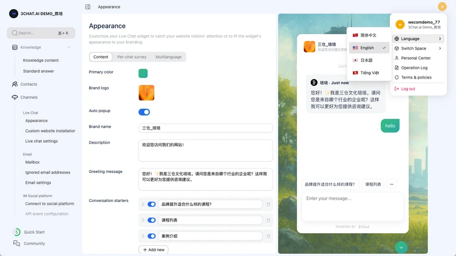456x256 pixels.
Task: Click the 课程列表 quick reply in chat preview
Action: pyautogui.click(x=373, y=184)
